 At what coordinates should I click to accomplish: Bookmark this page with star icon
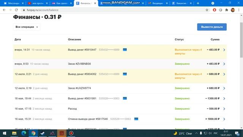pyautogui.click(x=207, y=10)
